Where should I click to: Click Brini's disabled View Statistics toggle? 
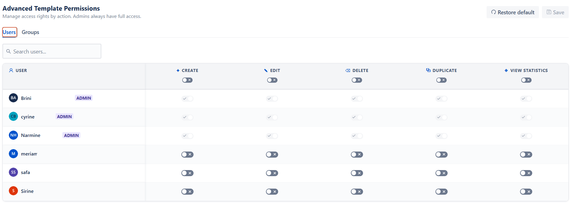point(526,99)
